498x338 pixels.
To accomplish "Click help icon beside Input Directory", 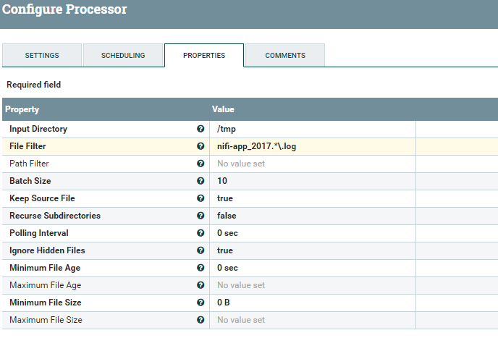I will point(201,129).
